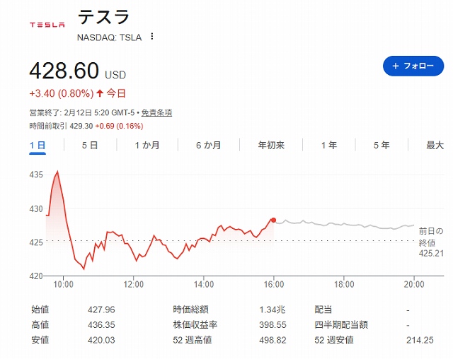The height and width of the screenshot is (359, 453).
Task: Show the 6か月 chart range
Action: (209, 145)
